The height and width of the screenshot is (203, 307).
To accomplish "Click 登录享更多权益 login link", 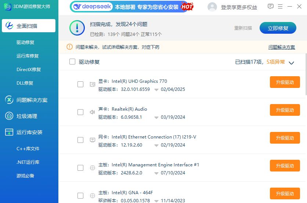I will [x=239, y=7].
